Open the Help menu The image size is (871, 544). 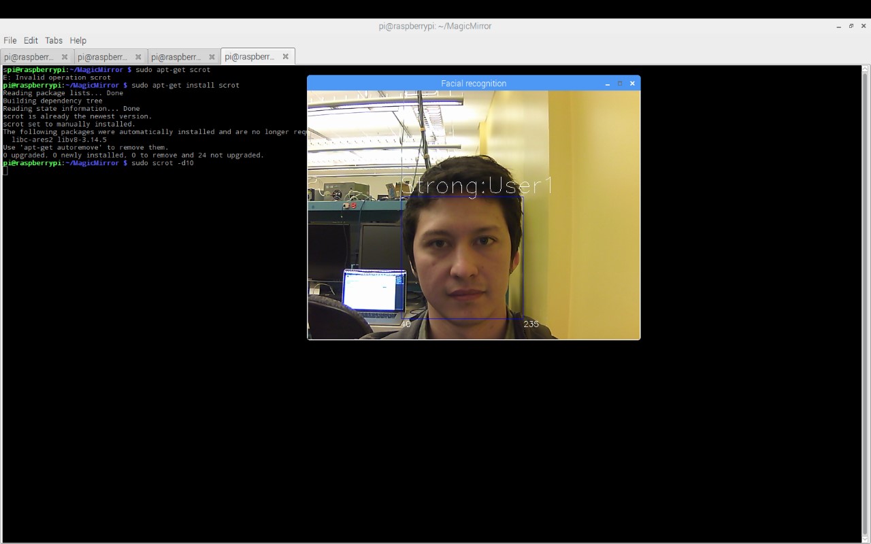coord(78,41)
